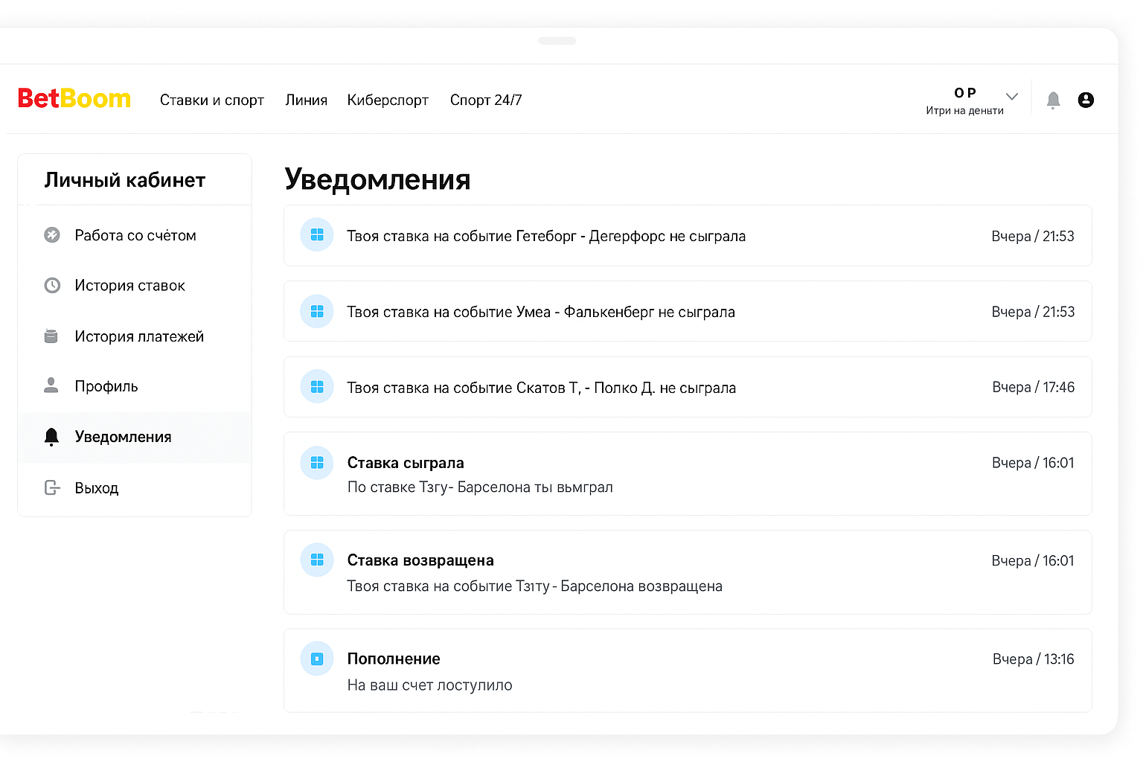Click the Ставка сыграла notification icon

[x=317, y=463]
